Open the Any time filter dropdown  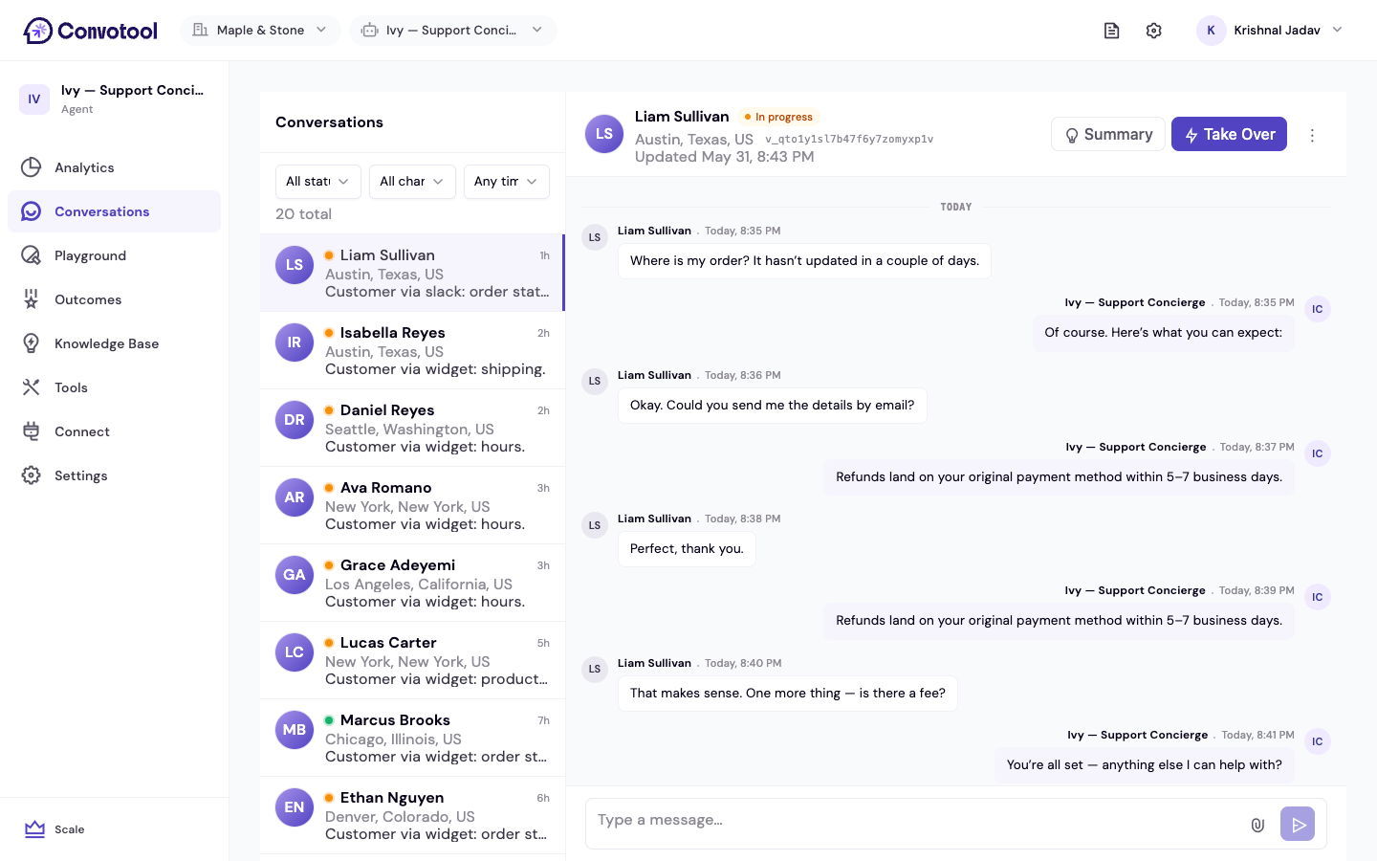[507, 182]
